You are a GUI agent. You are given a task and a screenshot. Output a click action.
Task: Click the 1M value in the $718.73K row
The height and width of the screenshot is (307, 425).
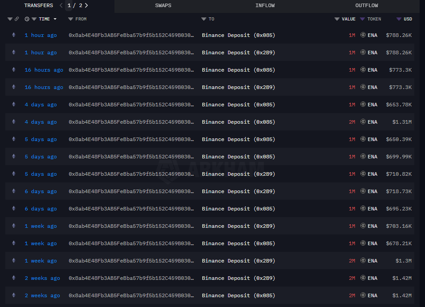coord(352,191)
